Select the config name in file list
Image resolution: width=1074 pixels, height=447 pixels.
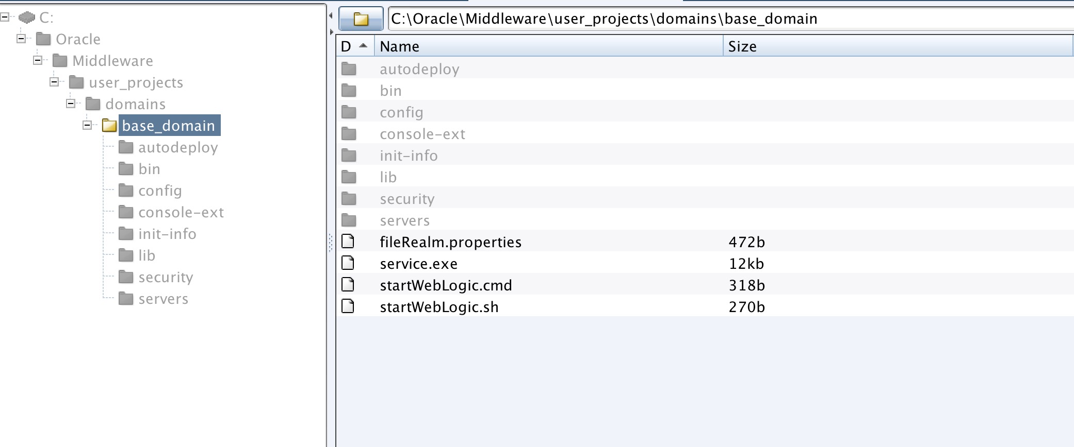click(x=401, y=113)
